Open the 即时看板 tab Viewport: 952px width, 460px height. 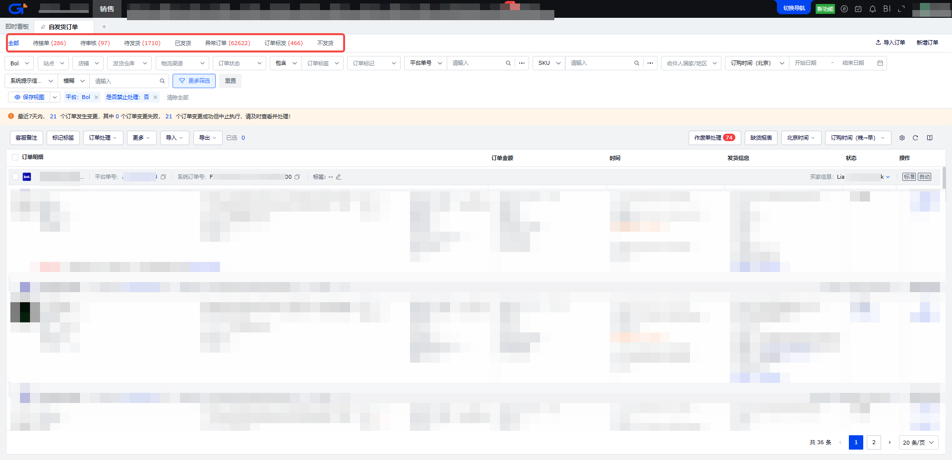[17, 27]
